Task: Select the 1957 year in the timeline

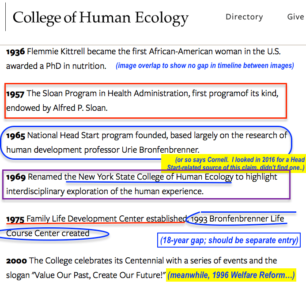Action: pyautogui.click(x=15, y=94)
